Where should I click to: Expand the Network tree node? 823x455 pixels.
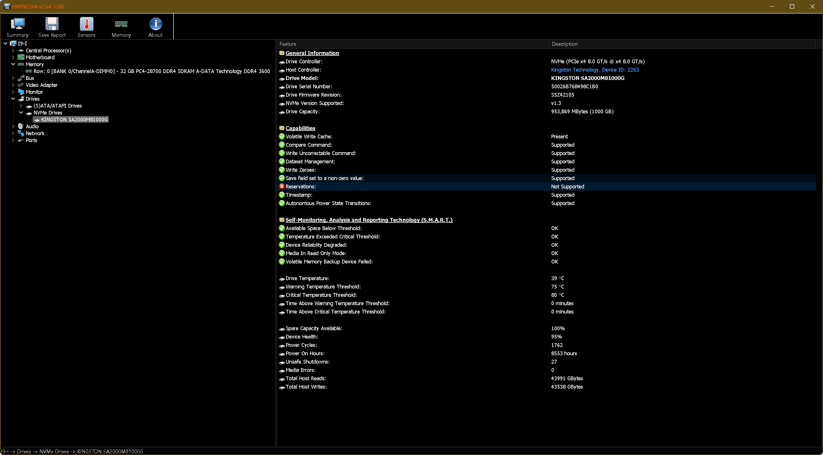pyautogui.click(x=13, y=133)
